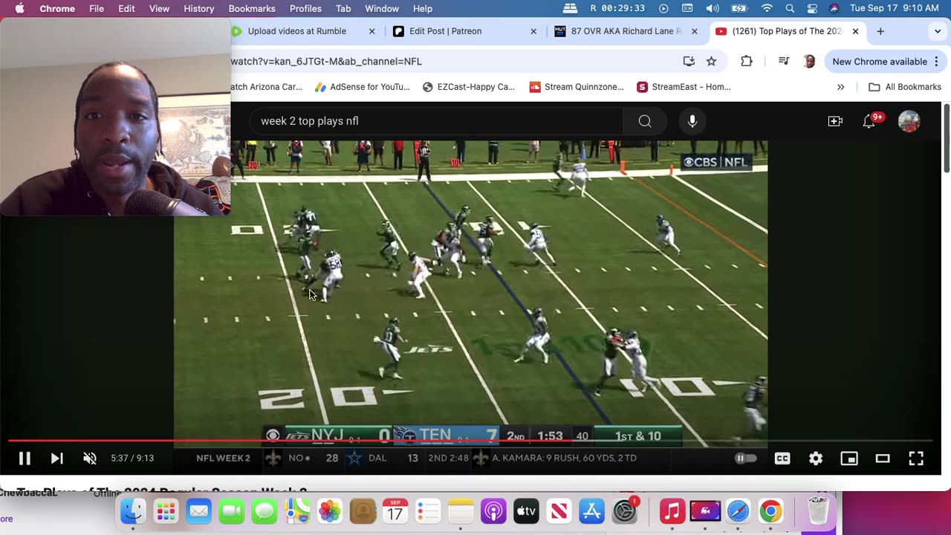Click the YouTube search magnifier button
This screenshot has width=951, height=535.
pyautogui.click(x=645, y=121)
